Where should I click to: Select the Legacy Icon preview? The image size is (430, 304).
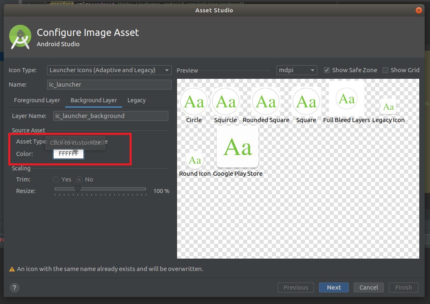tap(388, 106)
